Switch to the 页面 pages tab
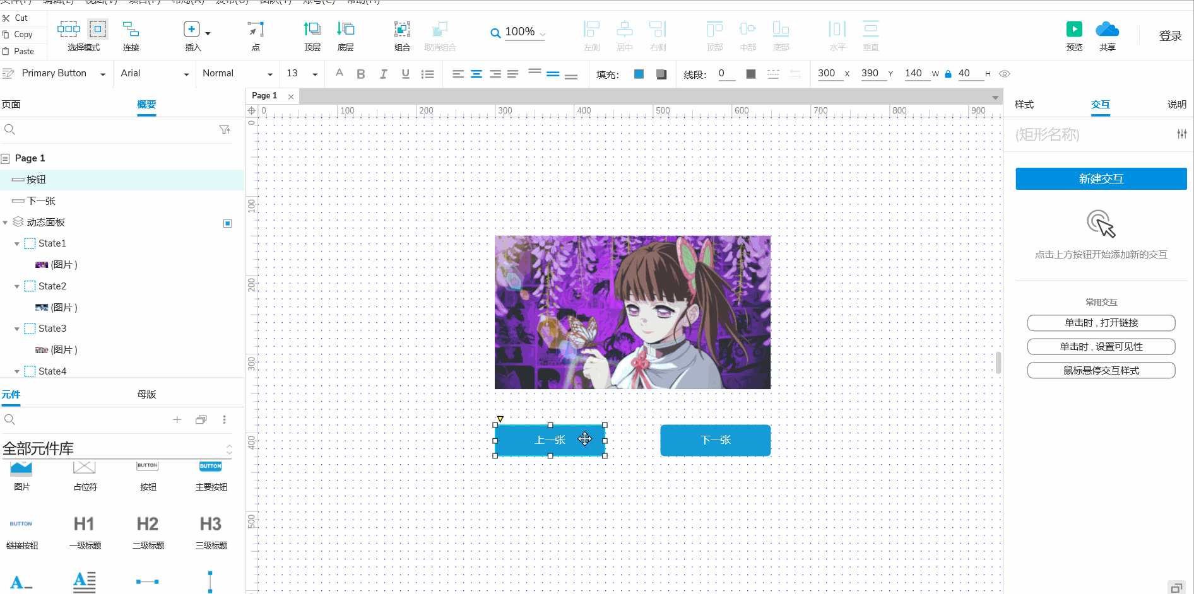 (11, 105)
